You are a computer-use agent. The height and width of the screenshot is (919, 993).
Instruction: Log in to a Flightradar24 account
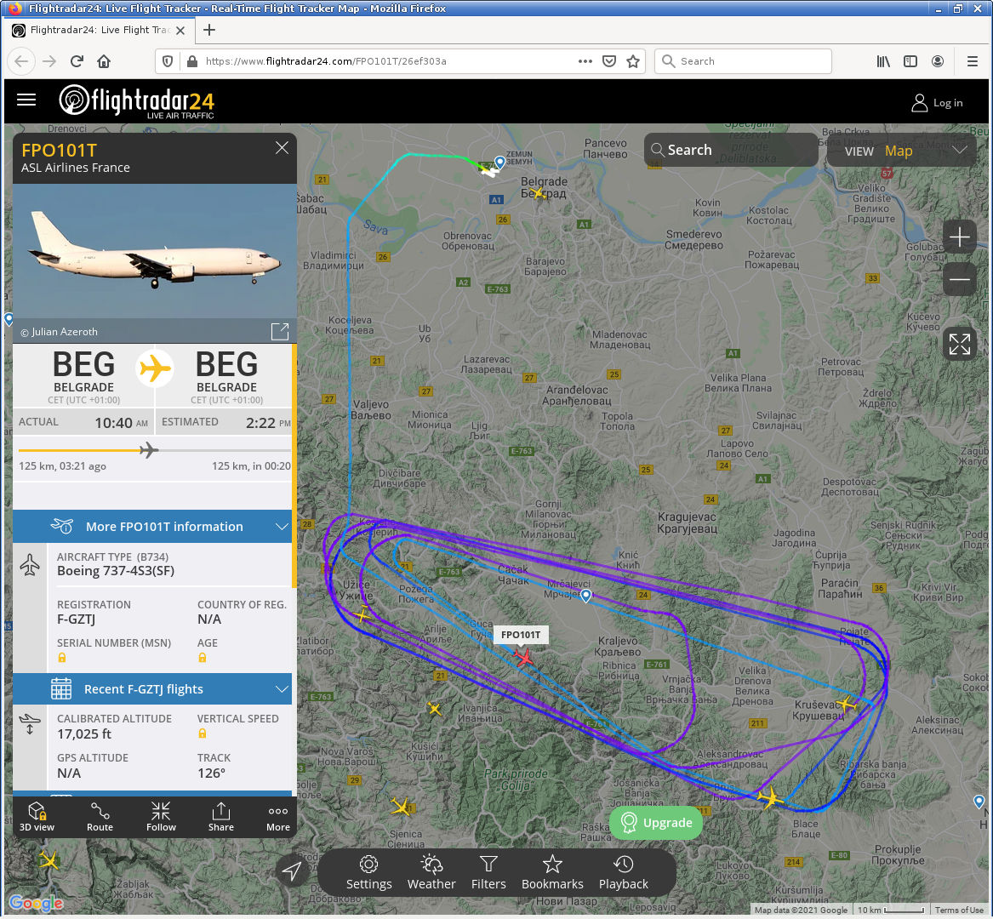click(937, 103)
